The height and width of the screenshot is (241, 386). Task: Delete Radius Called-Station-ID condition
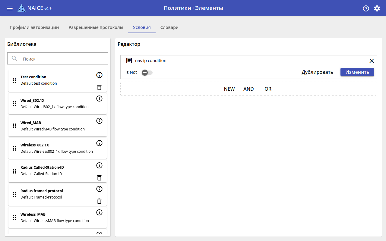[x=99, y=178]
